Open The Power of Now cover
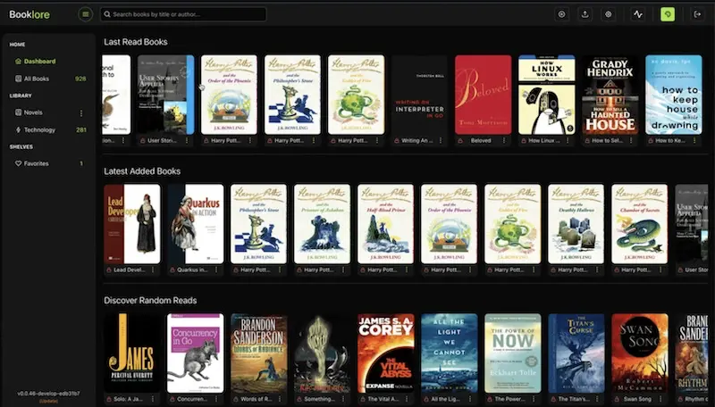The image size is (715, 407). point(512,353)
